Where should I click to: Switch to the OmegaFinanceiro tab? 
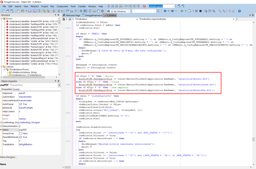tap(92, 15)
